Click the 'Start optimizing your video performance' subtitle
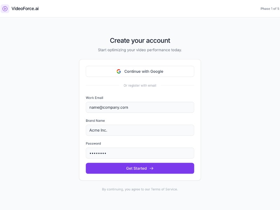Screen dimensions: 280x210 point(140,50)
